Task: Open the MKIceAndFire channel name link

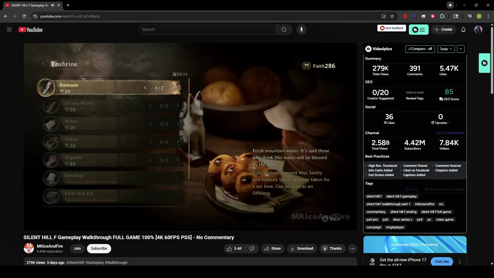Action: coord(50,246)
